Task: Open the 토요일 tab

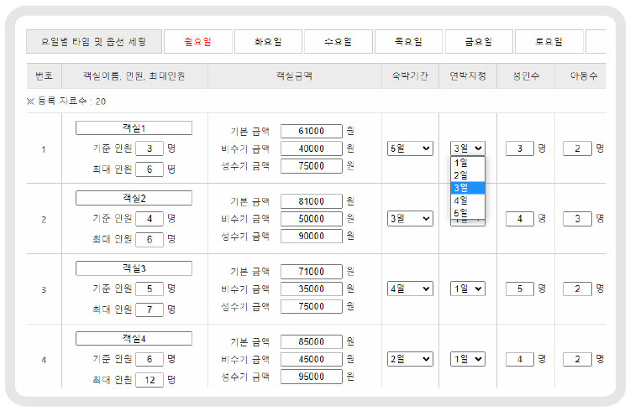Action: point(549,41)
